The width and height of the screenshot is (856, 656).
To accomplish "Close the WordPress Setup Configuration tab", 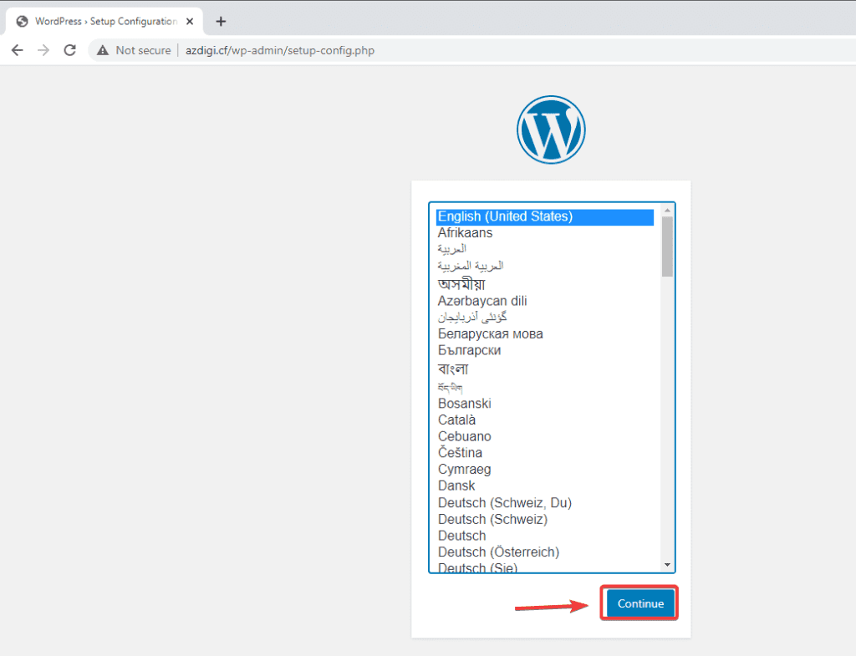I will [x=190, y=22].
